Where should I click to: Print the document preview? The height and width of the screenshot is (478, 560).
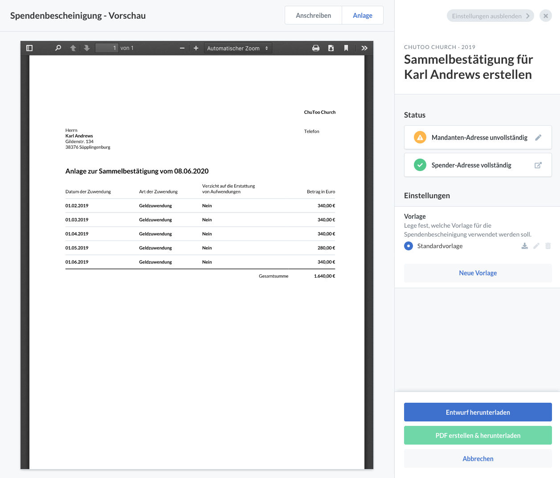[x=316, y=48]
